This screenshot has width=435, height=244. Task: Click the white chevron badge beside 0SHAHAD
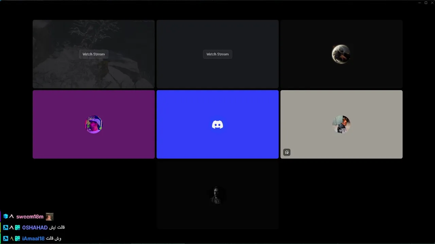click(x=12, y=227)
